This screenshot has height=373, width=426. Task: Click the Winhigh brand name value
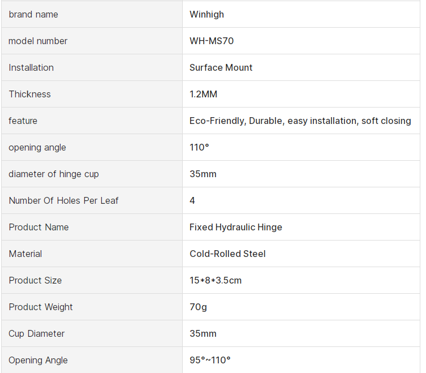pos(206,14)
